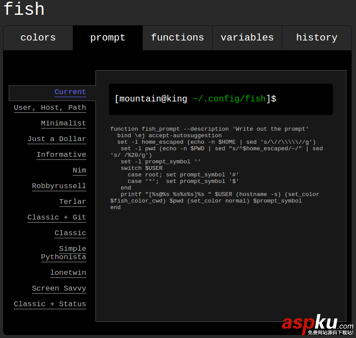Screen dimensions: 356x338
Task: Click the 'switch $USER' code line
Action: 142,168
